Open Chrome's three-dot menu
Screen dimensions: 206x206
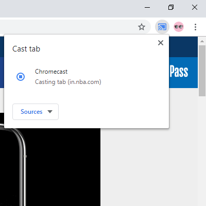point(195,27)
